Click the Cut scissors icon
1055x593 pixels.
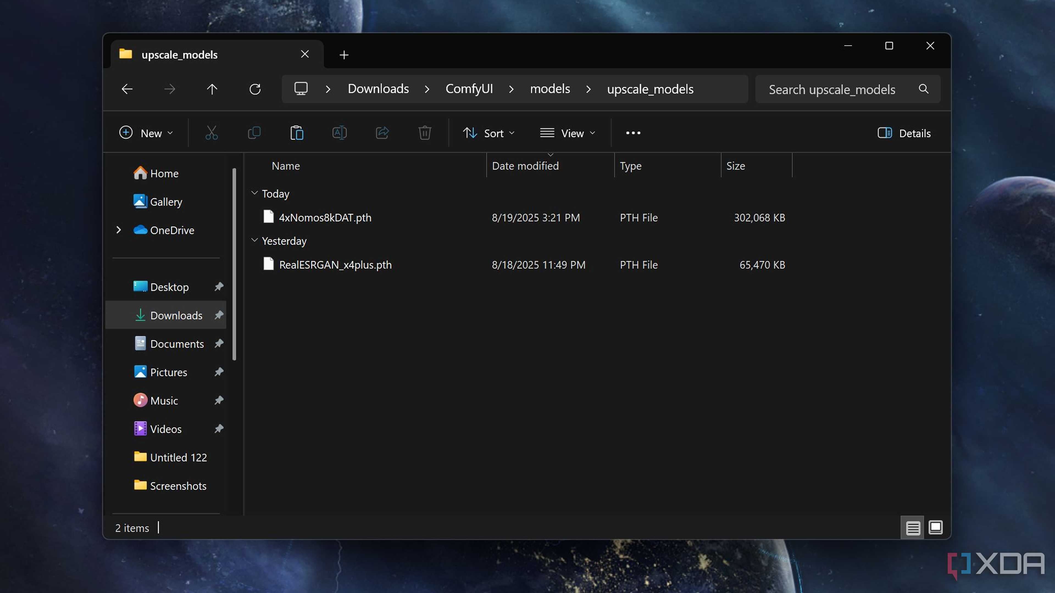click(x=211, y=133)
